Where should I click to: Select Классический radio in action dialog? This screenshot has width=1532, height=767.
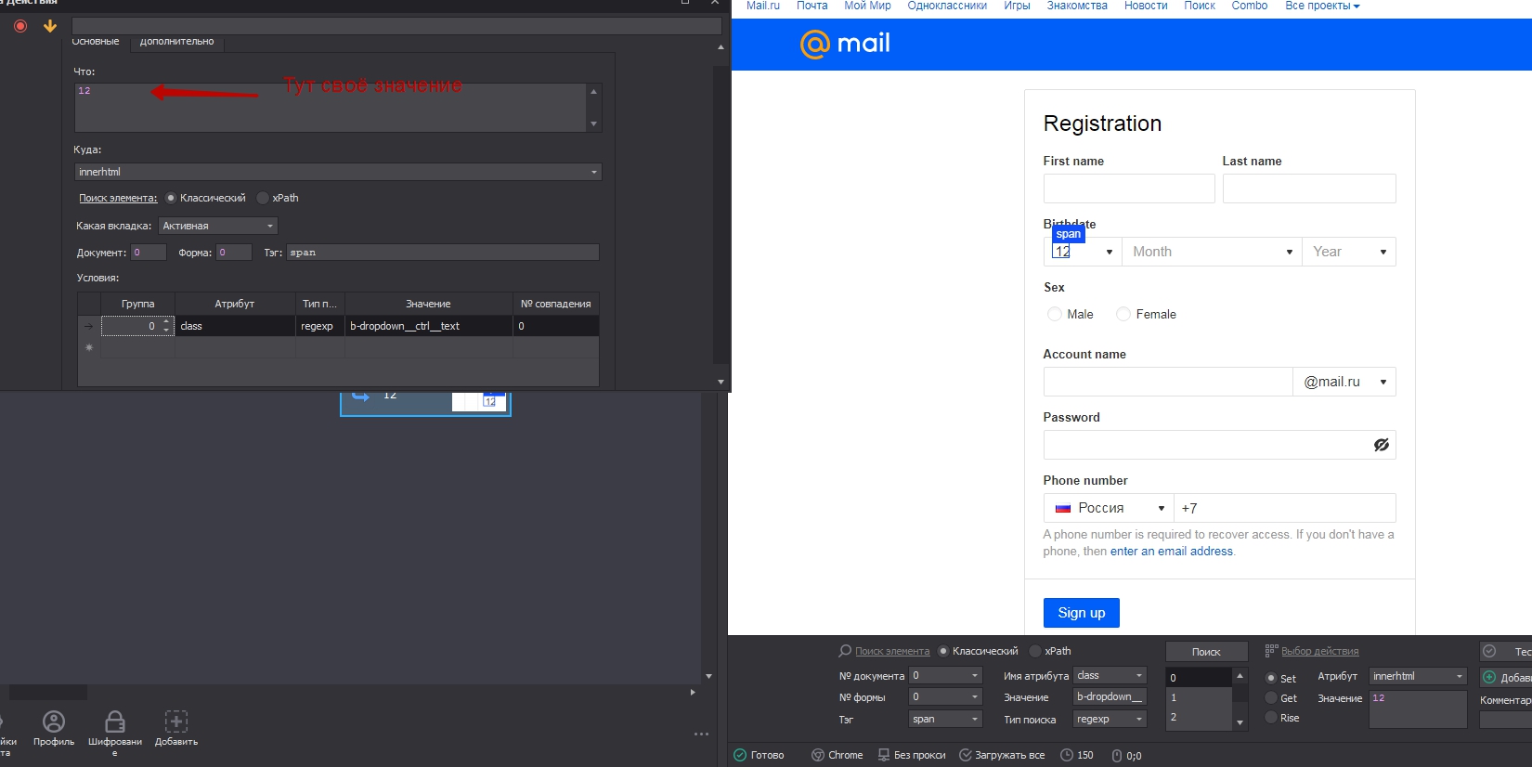[x=171, y=198]
